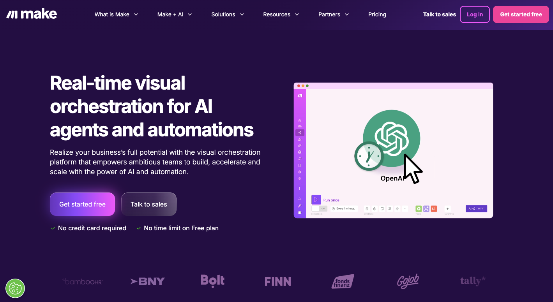This screenshot has width=553, height=302.
Task: Expand the What is Make dropdown
Action: pos(116,14)
